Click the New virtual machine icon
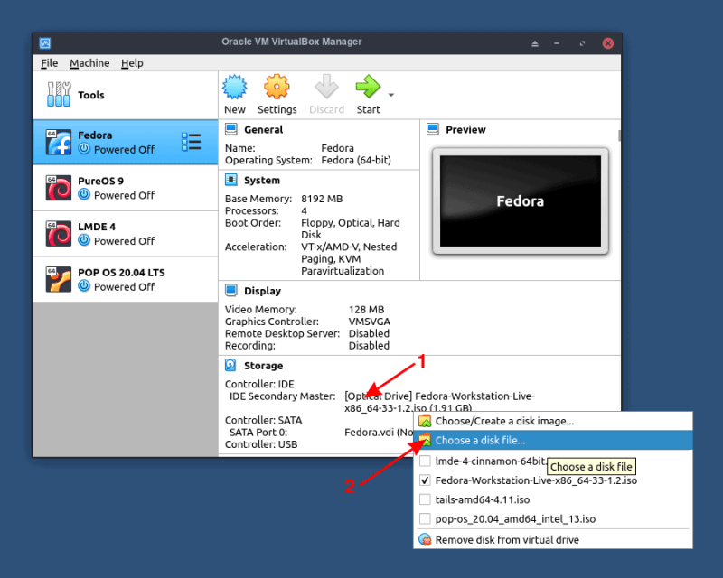Viewport: 723px width, 578px height. tap(235, 89)
